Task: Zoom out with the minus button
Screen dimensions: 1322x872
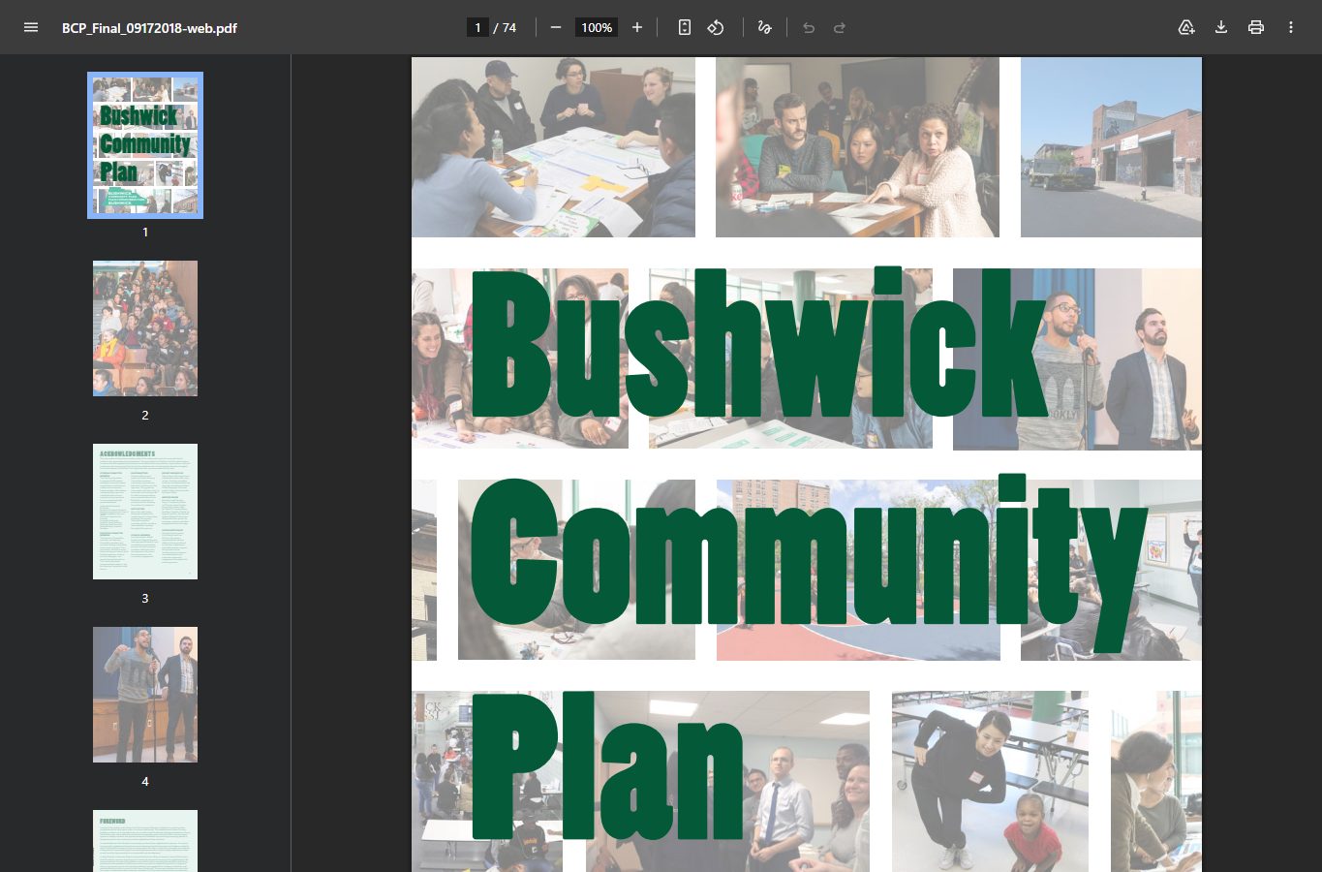Action: click(556, 27)
